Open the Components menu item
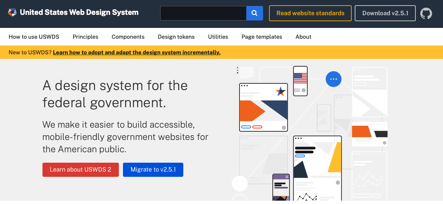 click(x=128, y=37)
